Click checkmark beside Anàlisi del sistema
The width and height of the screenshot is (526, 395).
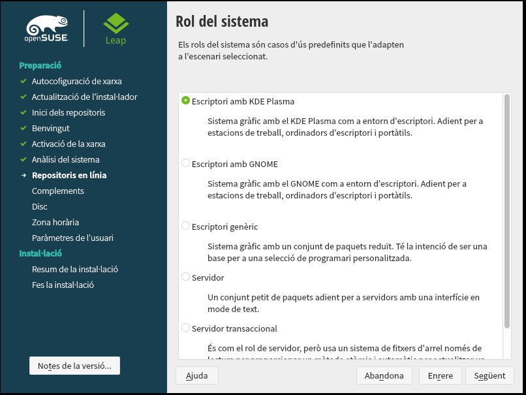tap(23, 160)
